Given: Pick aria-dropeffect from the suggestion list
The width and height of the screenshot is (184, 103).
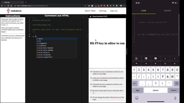Looking at the screenshot, I should [x=57, y=57].
